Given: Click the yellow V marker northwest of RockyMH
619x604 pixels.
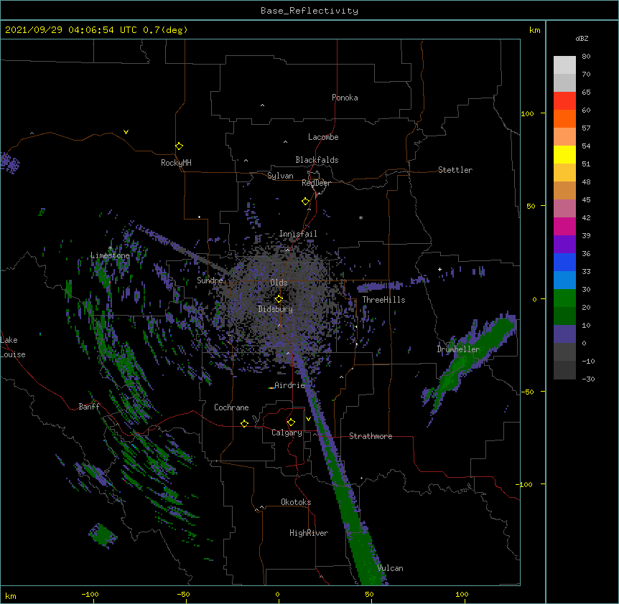Looking at the screenshot, I should pyautogui.click(x=126, y=132).
